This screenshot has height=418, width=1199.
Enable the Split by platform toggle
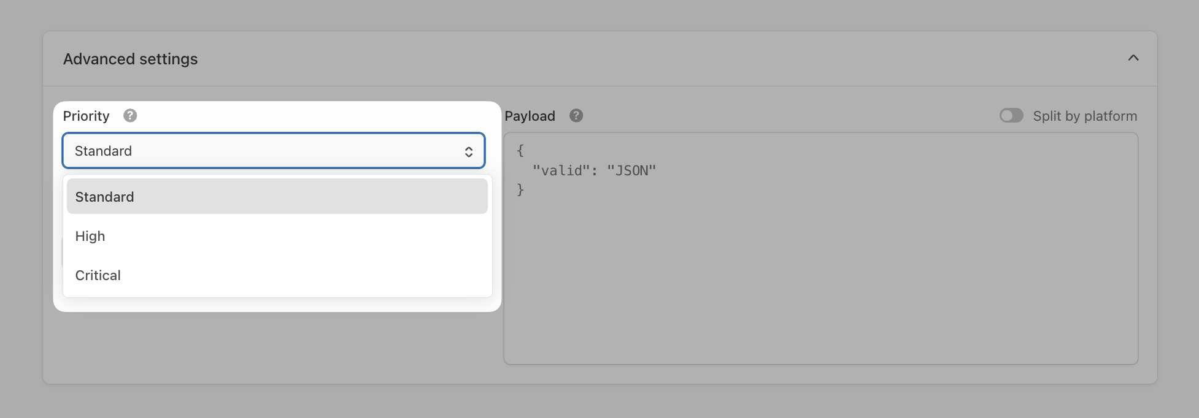(x=1011, y=116)
